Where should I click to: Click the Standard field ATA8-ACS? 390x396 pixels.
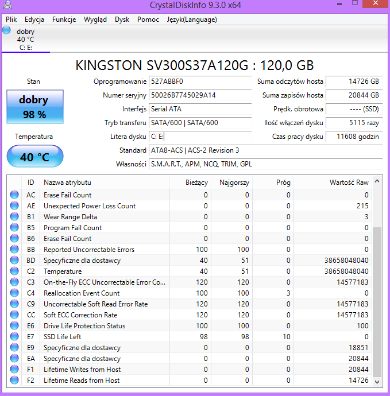coord(265,150)
